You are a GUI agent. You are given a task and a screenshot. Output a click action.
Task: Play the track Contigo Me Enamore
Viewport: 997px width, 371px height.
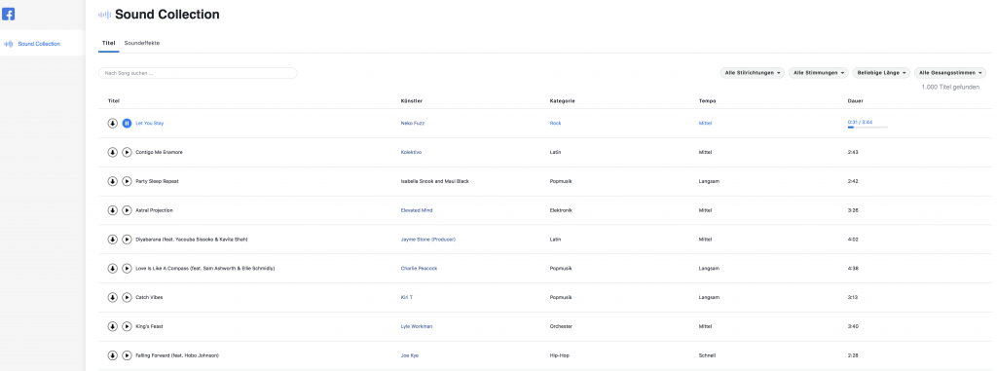coord(128,152)
